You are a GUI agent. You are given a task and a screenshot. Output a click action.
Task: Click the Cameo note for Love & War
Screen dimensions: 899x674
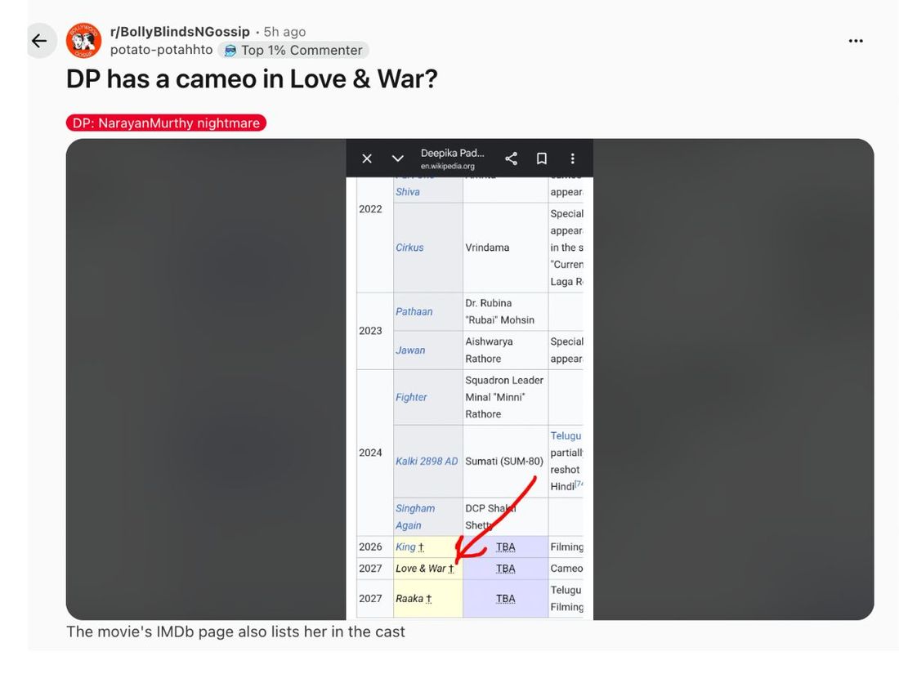(x=566, y=569)
